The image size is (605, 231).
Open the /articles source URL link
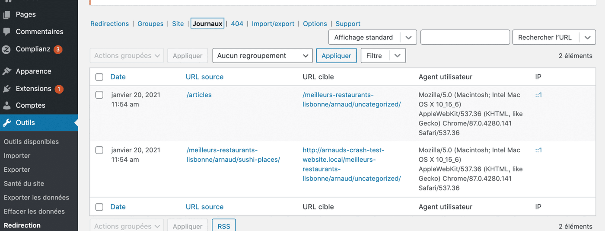[199, 95]
